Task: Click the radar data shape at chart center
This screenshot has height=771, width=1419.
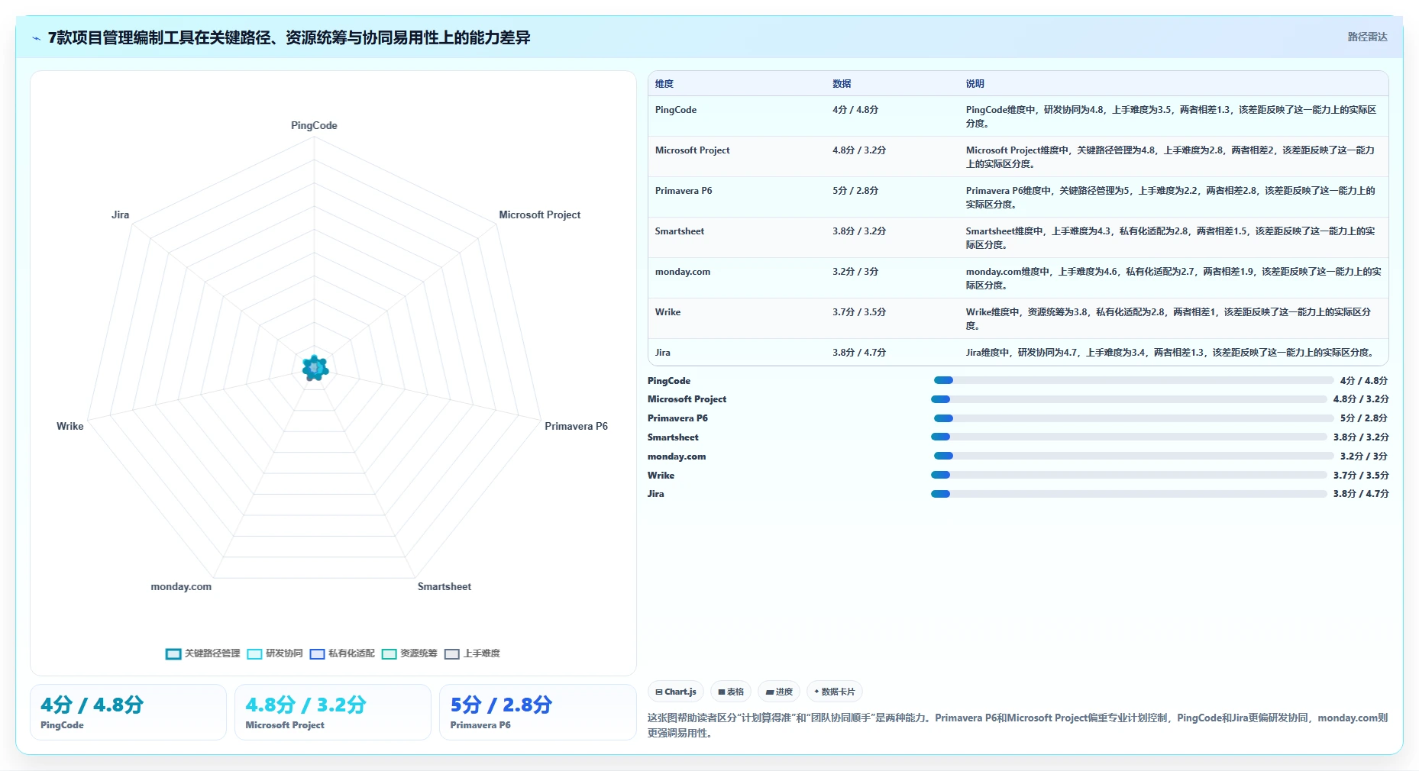Action: (315, 368)
